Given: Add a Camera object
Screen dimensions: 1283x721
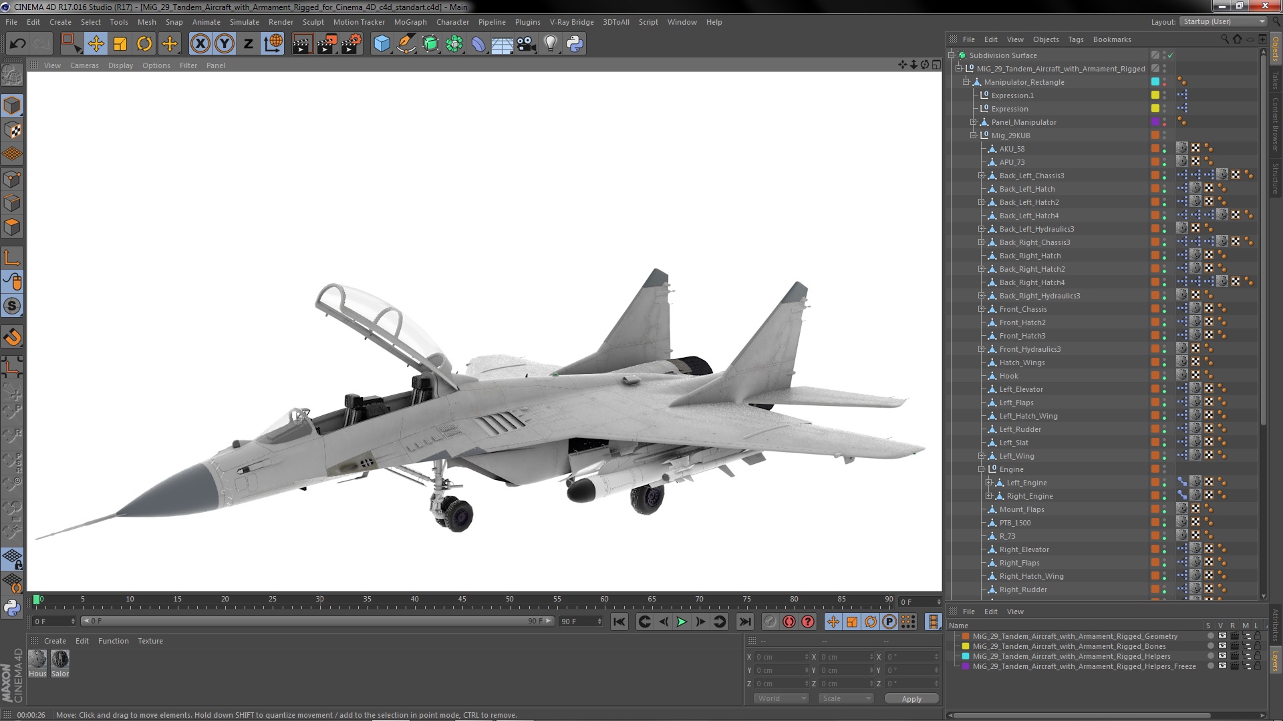Looking at the screenshot, I should [x=527, y=44].
